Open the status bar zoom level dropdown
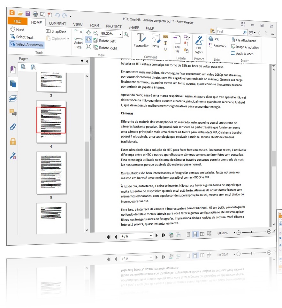This screenshot has width=282, height=308. (x=234, y=233)
